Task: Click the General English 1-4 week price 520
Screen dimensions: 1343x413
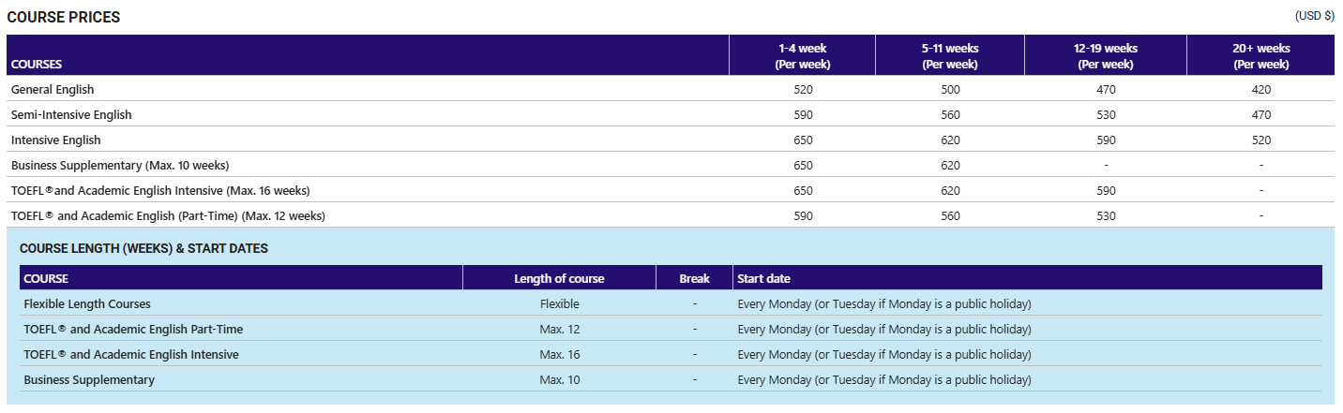Action: 803,90
